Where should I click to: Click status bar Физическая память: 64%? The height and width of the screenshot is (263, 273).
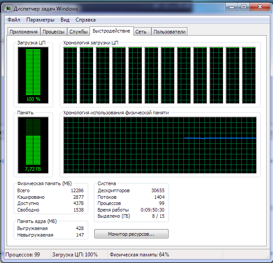(139, 255)
